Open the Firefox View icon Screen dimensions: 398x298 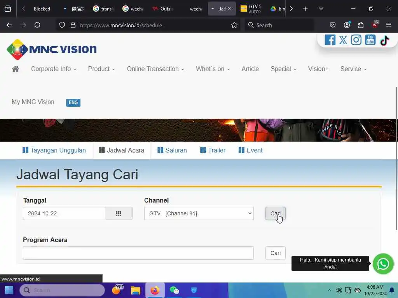coord(8,9)
